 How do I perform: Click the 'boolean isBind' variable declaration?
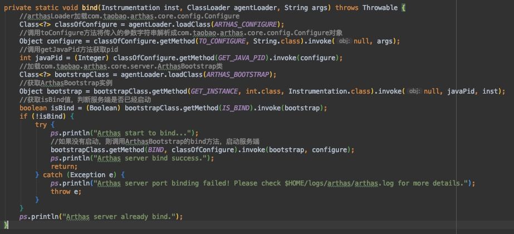point(48,108)
